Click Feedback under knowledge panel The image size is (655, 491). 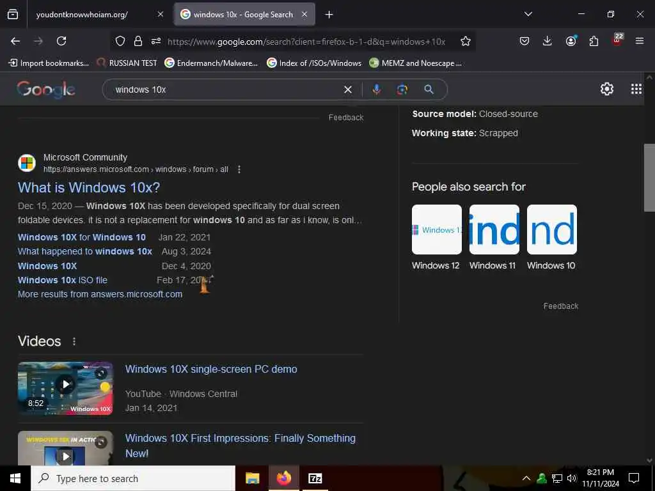coord(560,306)
